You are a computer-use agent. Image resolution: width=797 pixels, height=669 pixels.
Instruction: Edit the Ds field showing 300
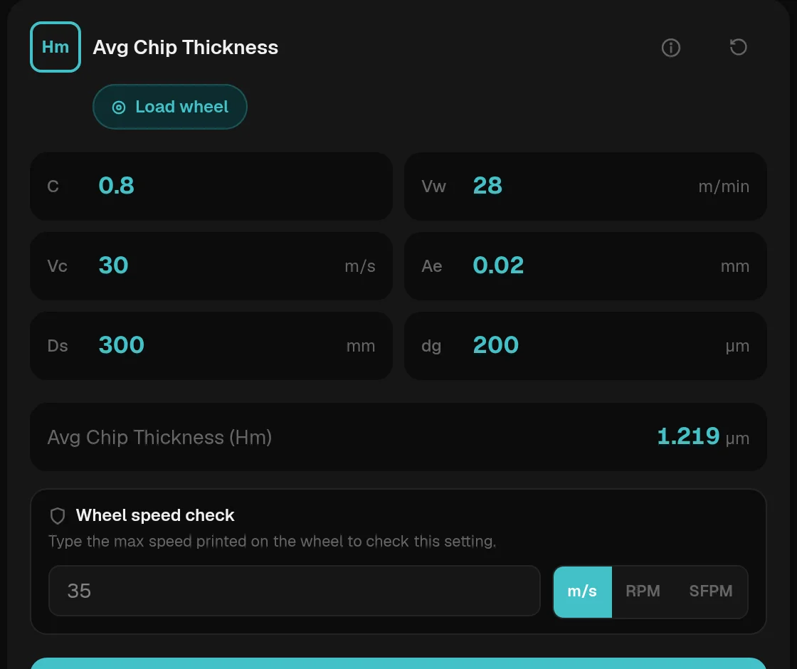[x=211, y=346]
